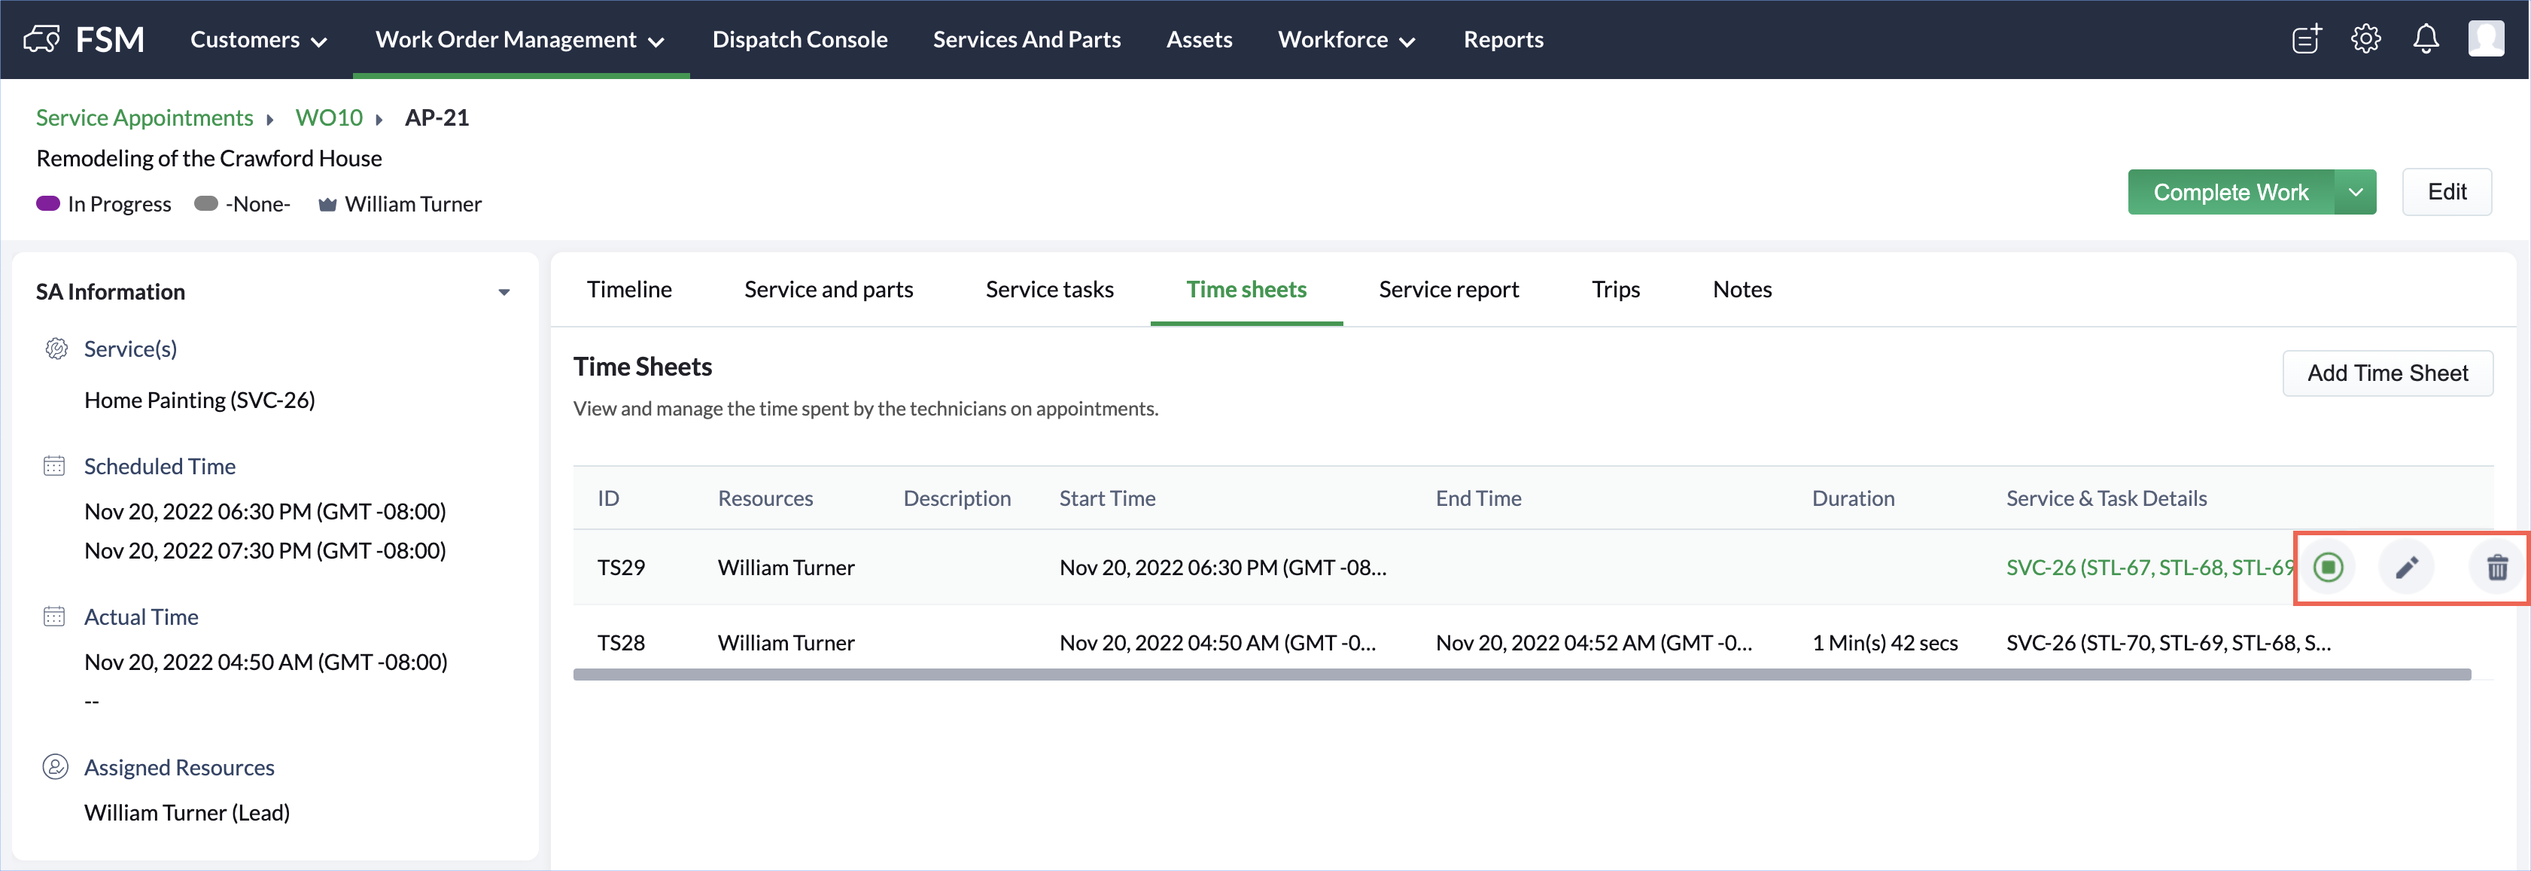The height and width of the screenshot is (871, 2531).
Task: Open user profile avatar
Action: click(2486, 39)
